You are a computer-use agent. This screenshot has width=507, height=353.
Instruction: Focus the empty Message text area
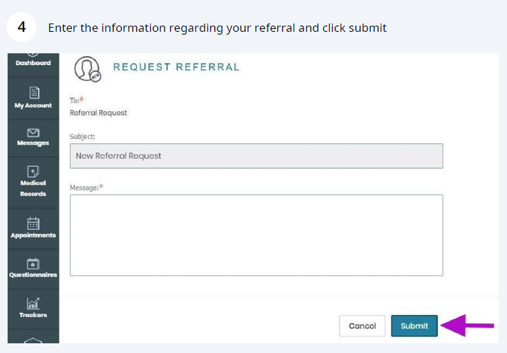[256, 235]
